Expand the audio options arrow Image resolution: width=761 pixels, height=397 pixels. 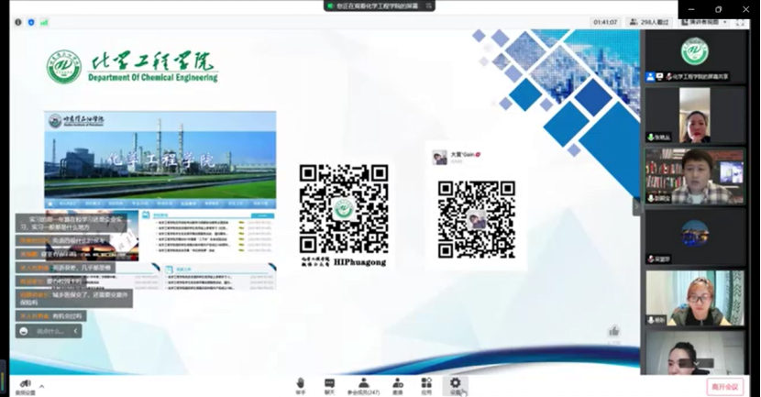click(42, 386)
